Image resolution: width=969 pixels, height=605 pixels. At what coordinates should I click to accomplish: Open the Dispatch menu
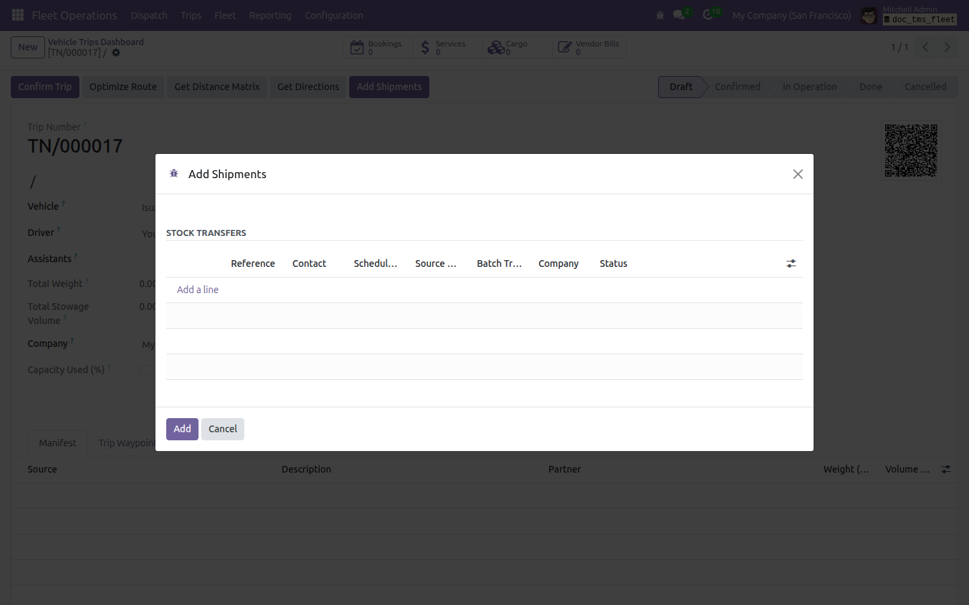pos(149,15)
